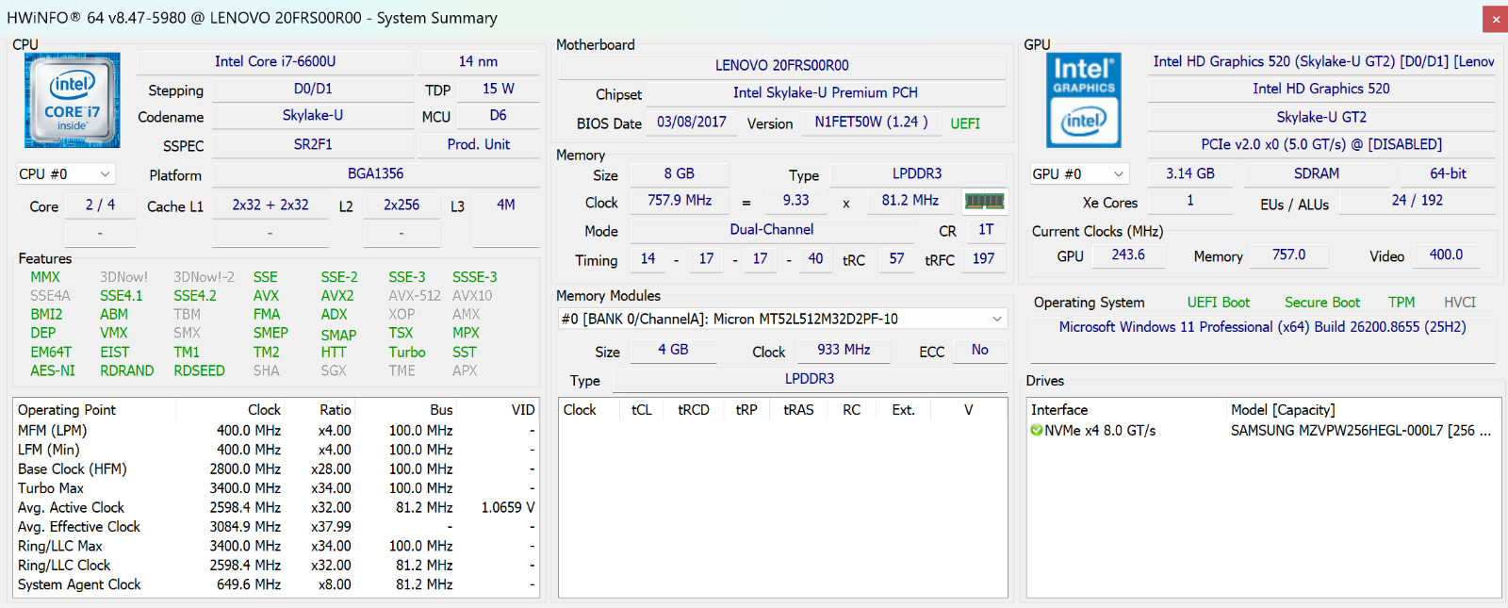The width and height of the screenshot is (1508, 608).
Task: Click the memory type LPDDR3 in Memory section
Action: 917,173
